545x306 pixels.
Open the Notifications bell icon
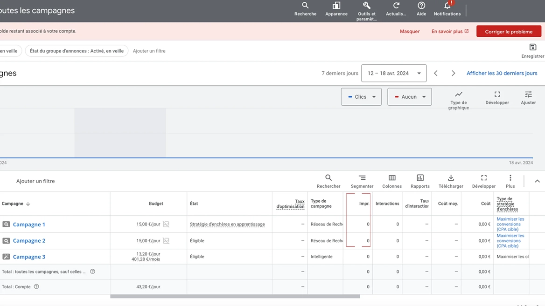447,6
